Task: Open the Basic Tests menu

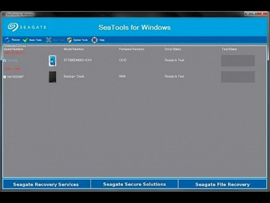Action: click(x=33, y=40)
